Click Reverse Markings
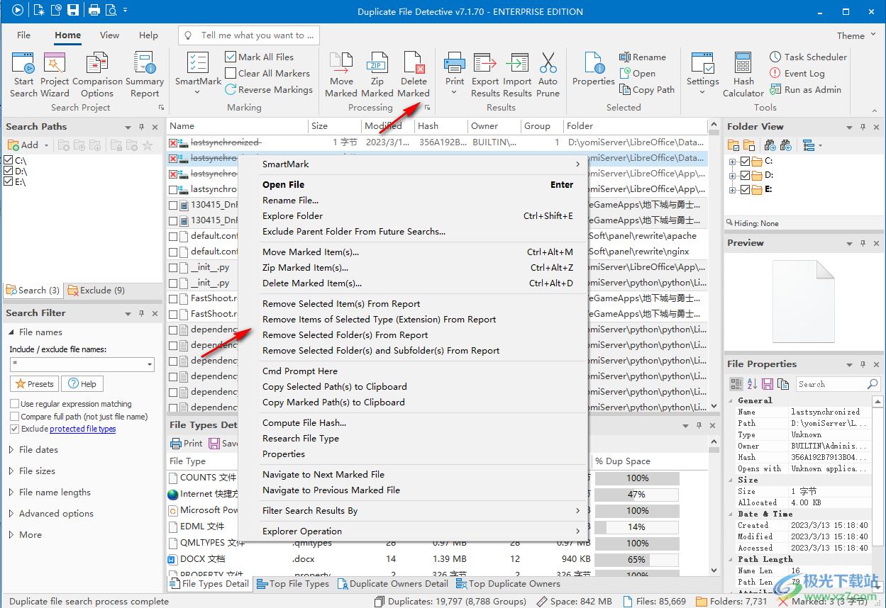The image size is (886, 608). click(269, 90)
